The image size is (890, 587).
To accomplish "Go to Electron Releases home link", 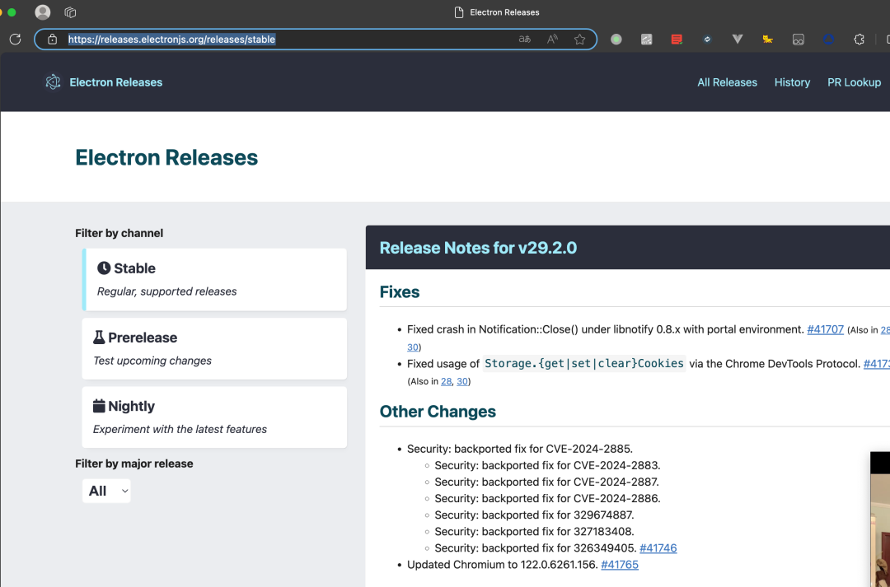I will click(116, 82).
